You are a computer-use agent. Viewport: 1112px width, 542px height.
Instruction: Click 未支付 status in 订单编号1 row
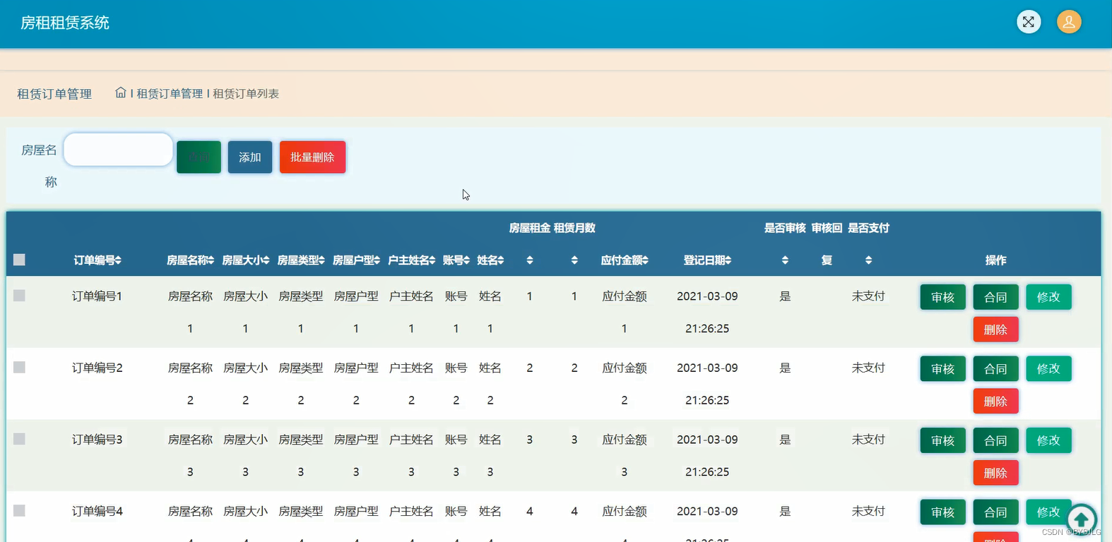(x=868, y=296)
